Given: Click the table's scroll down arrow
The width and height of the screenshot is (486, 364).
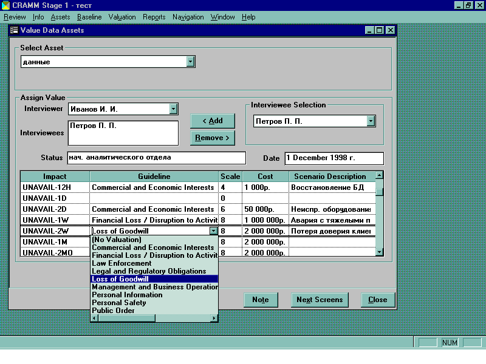Looking at the screenshot, I should point(379,252).
